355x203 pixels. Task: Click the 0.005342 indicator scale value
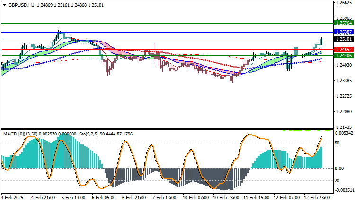(344, 133)
